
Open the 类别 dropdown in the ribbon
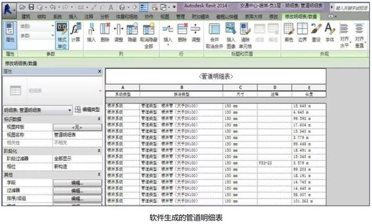[x=37, y=26]
